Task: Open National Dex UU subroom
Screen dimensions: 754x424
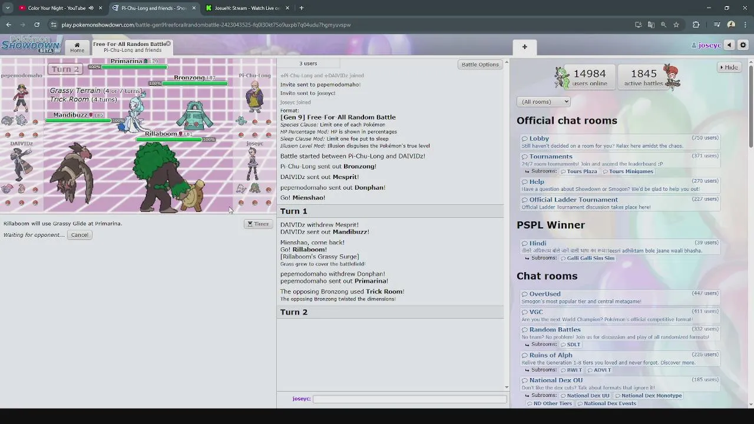Action: pyautogui.click(x=585, y=396)
